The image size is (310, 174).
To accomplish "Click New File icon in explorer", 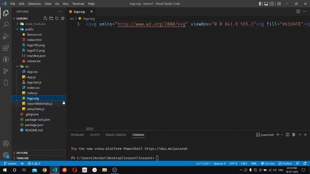I will pos(45,18).
